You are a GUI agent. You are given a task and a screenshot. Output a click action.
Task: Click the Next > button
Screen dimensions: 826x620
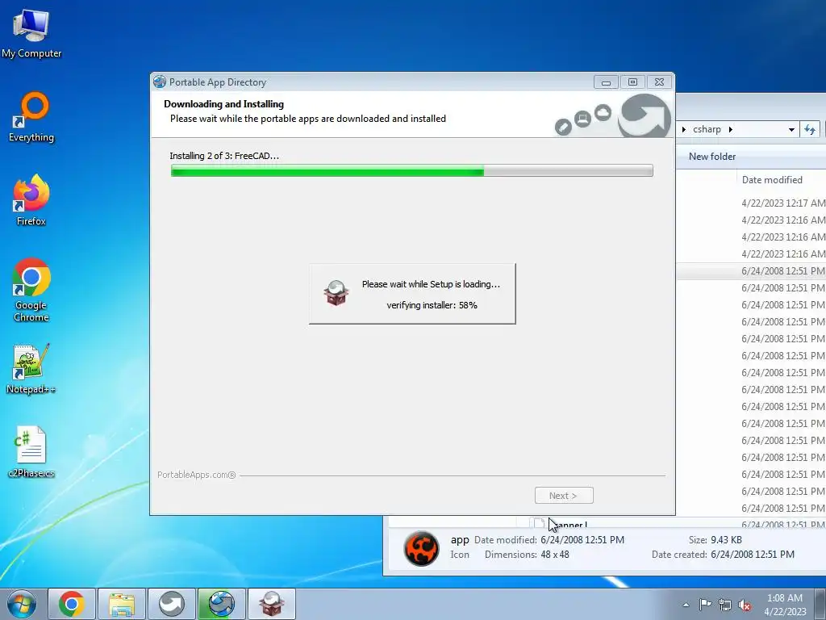tap(564, 496)
